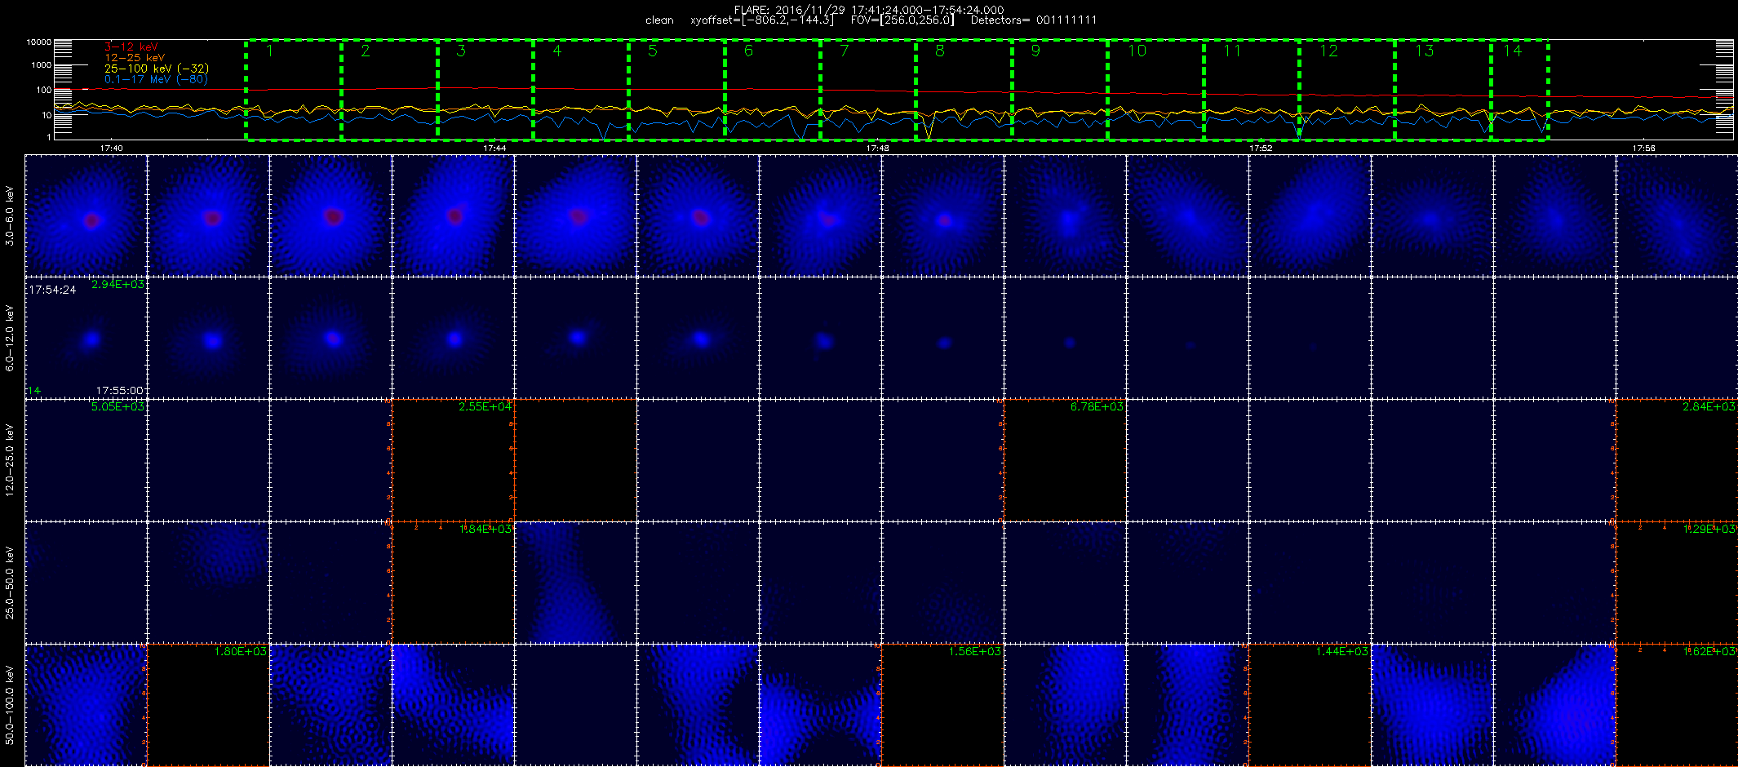Click the '17:56' time axis label
This screenshot has height=767, width=1738.
(1644, 149)
